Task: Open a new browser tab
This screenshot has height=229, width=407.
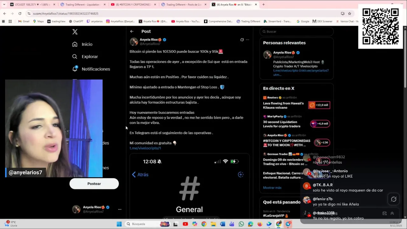Action: [263, 4]
